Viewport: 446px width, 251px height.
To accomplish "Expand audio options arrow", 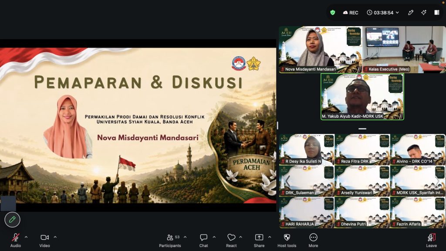I will point(26,237).
